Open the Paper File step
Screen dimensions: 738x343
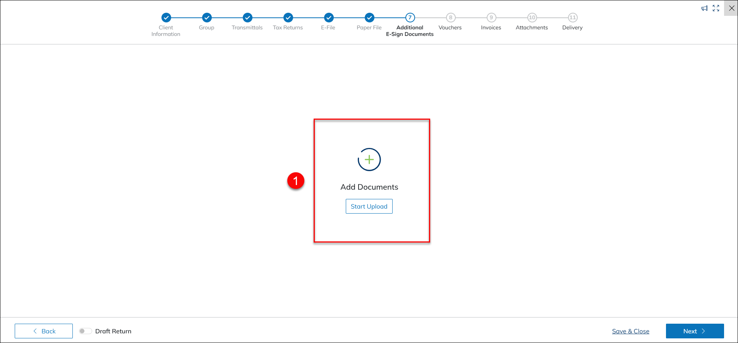click(x=369, y=18)
